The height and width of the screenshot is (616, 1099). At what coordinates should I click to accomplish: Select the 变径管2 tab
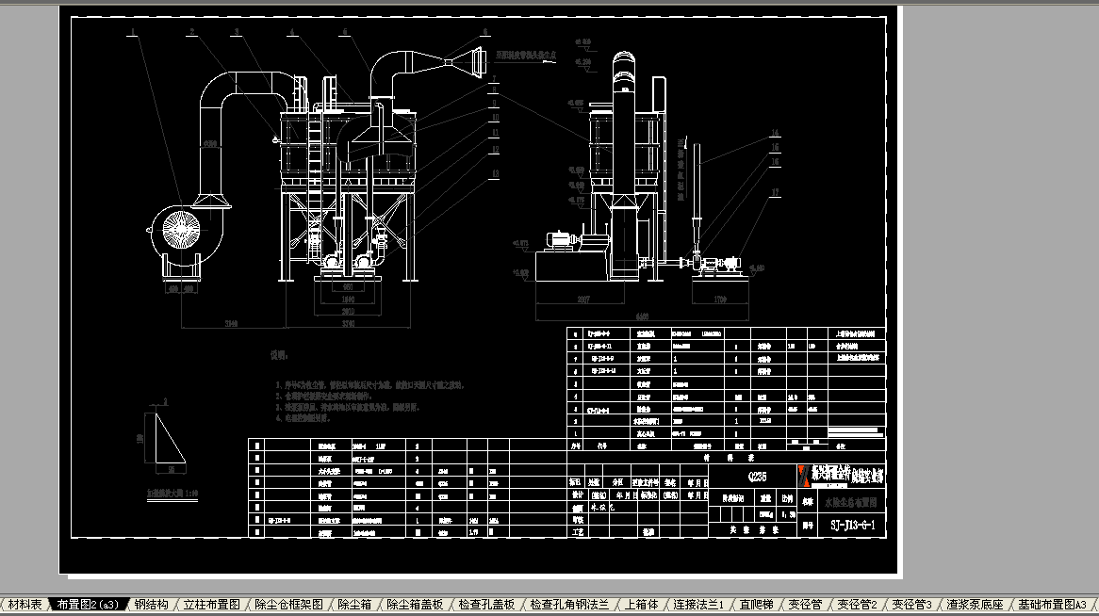[857, 604]
